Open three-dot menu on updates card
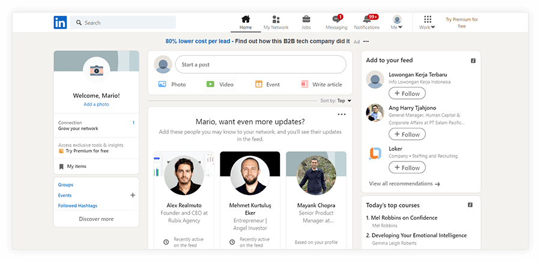The width and height of the screenshot is (540, 261). (342, 115)
